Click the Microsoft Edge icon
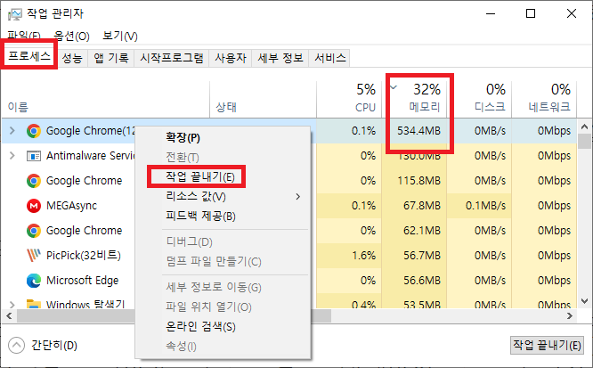 (x=34, y=281)
